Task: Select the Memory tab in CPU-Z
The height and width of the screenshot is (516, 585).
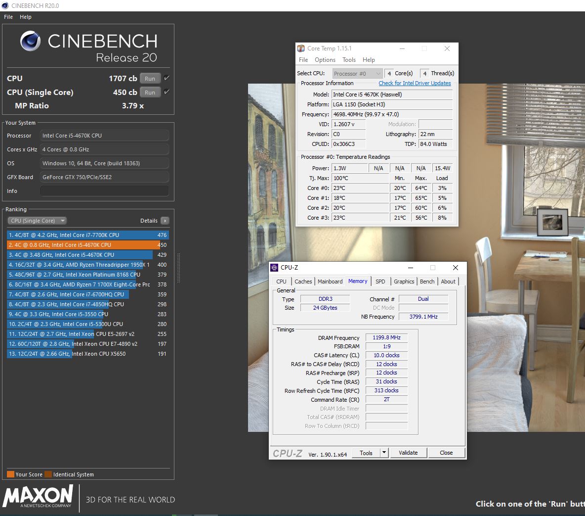Action: point(358,281)
